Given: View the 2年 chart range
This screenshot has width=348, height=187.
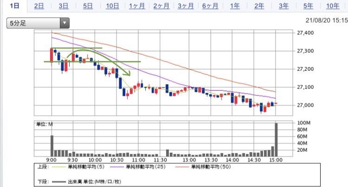Looking at the screenshot, I should (x=259, y=6).
